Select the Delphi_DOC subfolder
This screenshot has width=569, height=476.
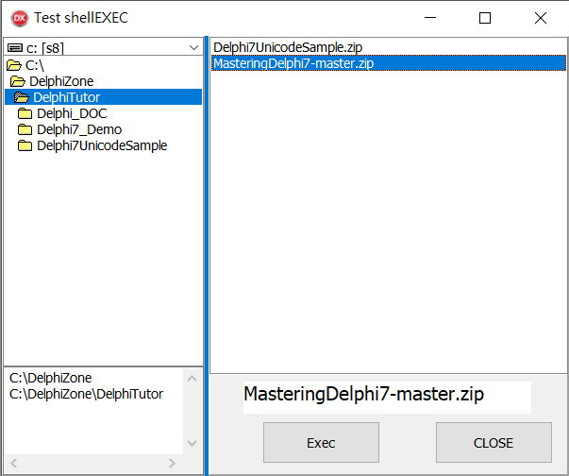pos(104,113)
